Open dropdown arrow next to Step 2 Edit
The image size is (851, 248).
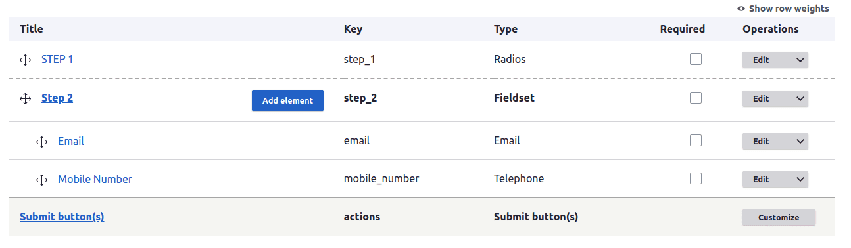(x=800, y=98)
